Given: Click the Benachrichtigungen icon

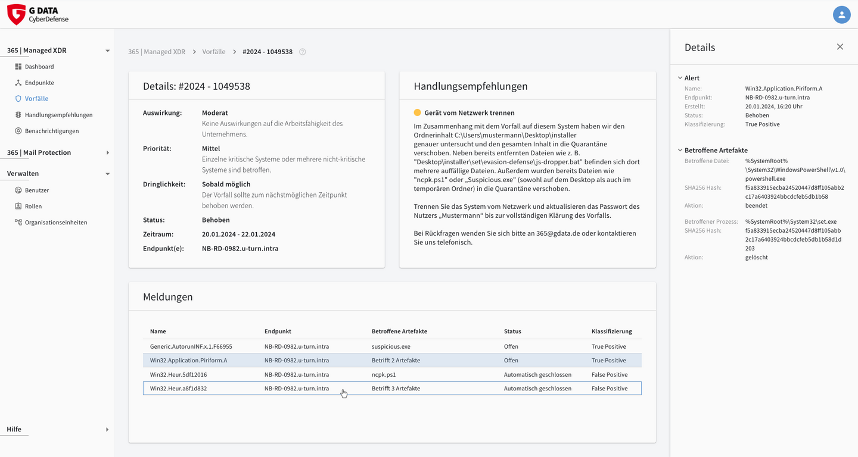Looking at the screenshot, I should coord(18,131).
